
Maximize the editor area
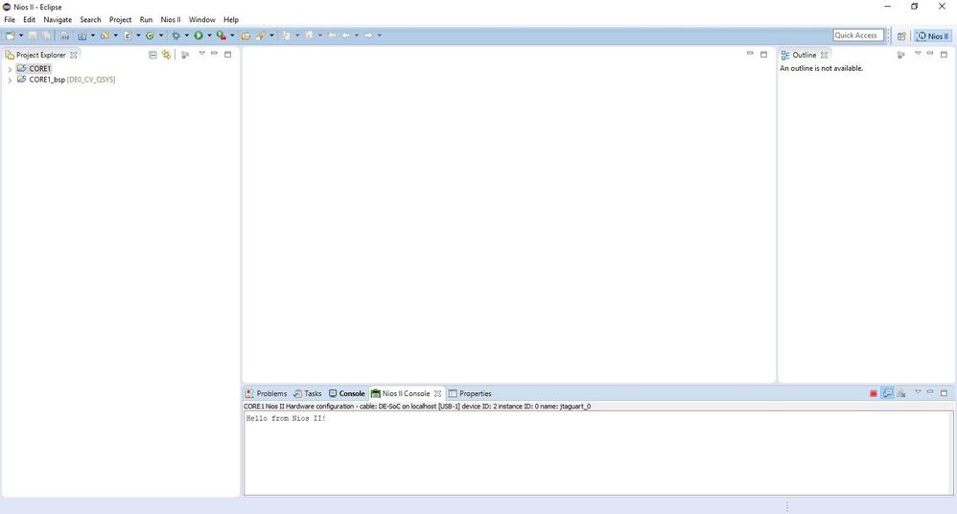click(763, 55)
